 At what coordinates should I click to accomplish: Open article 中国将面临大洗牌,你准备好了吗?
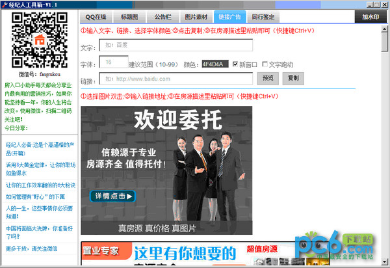point(39,232)
